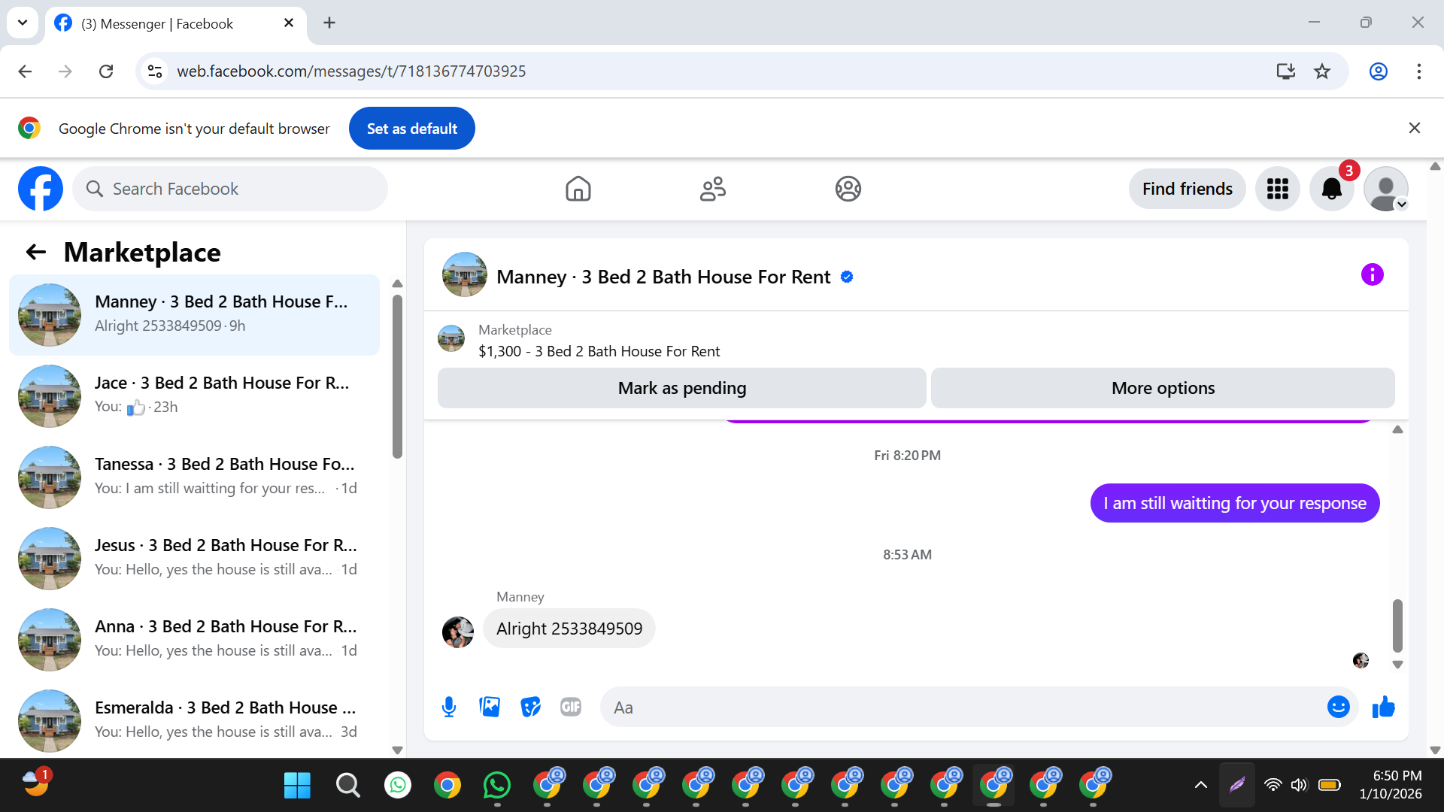1444x812 pixels.
Task: Open conversation information purple icon
Action: [1372, 275]
